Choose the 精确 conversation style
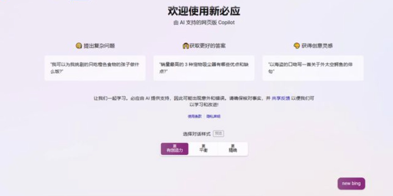 (x=233, y=149)
